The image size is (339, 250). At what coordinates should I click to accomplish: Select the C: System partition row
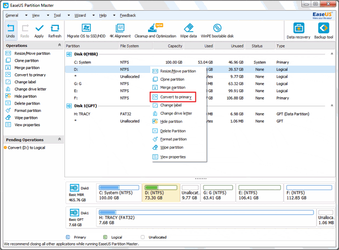pyautogui.click(x=200, y=62)
